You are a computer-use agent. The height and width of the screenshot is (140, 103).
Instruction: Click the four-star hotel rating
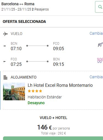point(35,91)
